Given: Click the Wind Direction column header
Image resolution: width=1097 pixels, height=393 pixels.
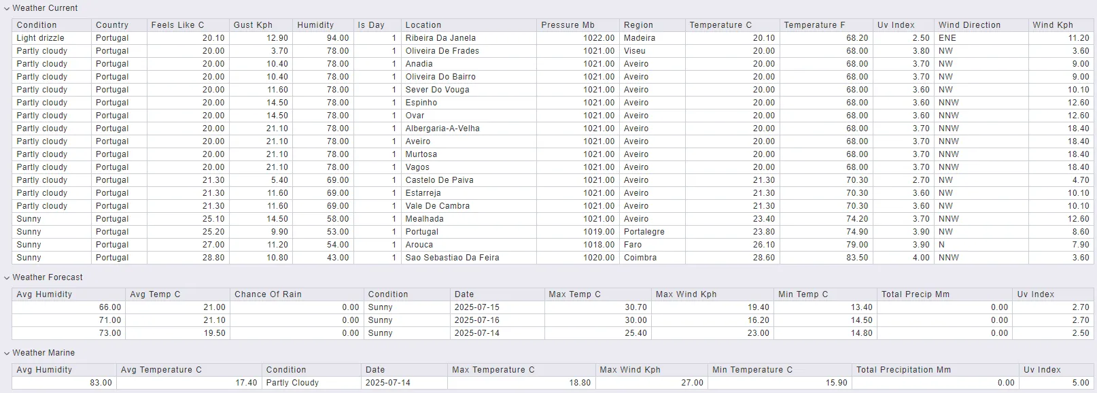Looking at the screenshot, I should click(x=981, y=25).
